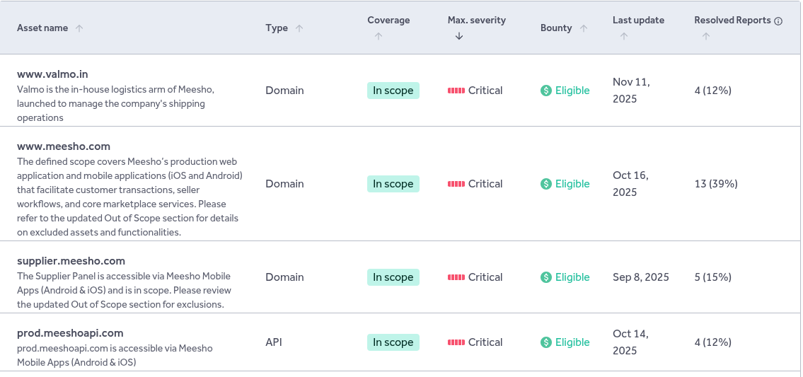Click Bounty column header label

click(x=556, y=28)
